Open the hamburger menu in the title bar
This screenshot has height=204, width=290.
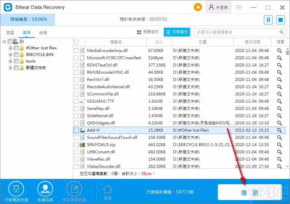[x=239, y=7]
